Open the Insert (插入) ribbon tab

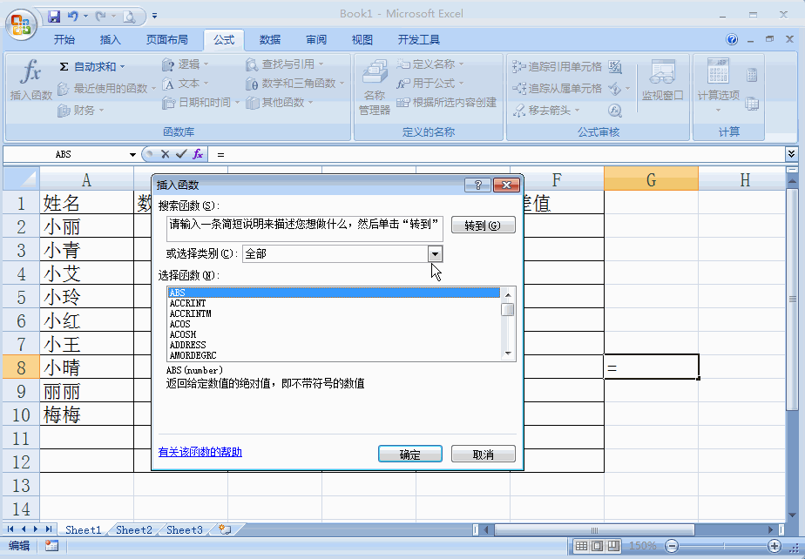click(111, 39)
